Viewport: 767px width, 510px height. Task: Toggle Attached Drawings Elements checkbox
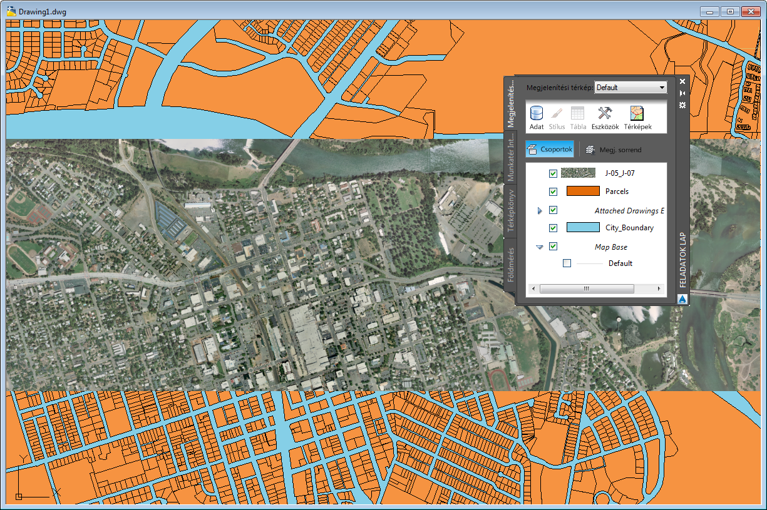point(553,210)
